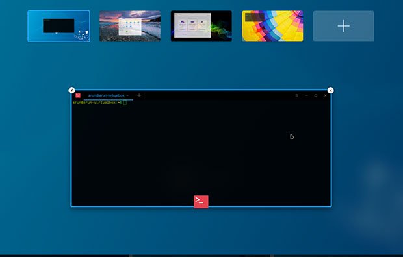This screenshot has width=403, height=257.
Task: Close the terminal window via round X badge
Action: click(330, 90)
